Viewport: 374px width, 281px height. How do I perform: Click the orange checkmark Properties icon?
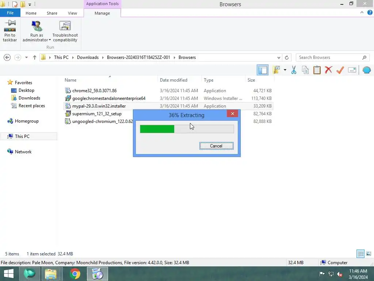point(340,70)
